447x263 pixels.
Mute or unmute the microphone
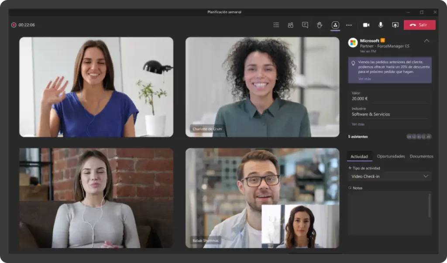point(381,25)
